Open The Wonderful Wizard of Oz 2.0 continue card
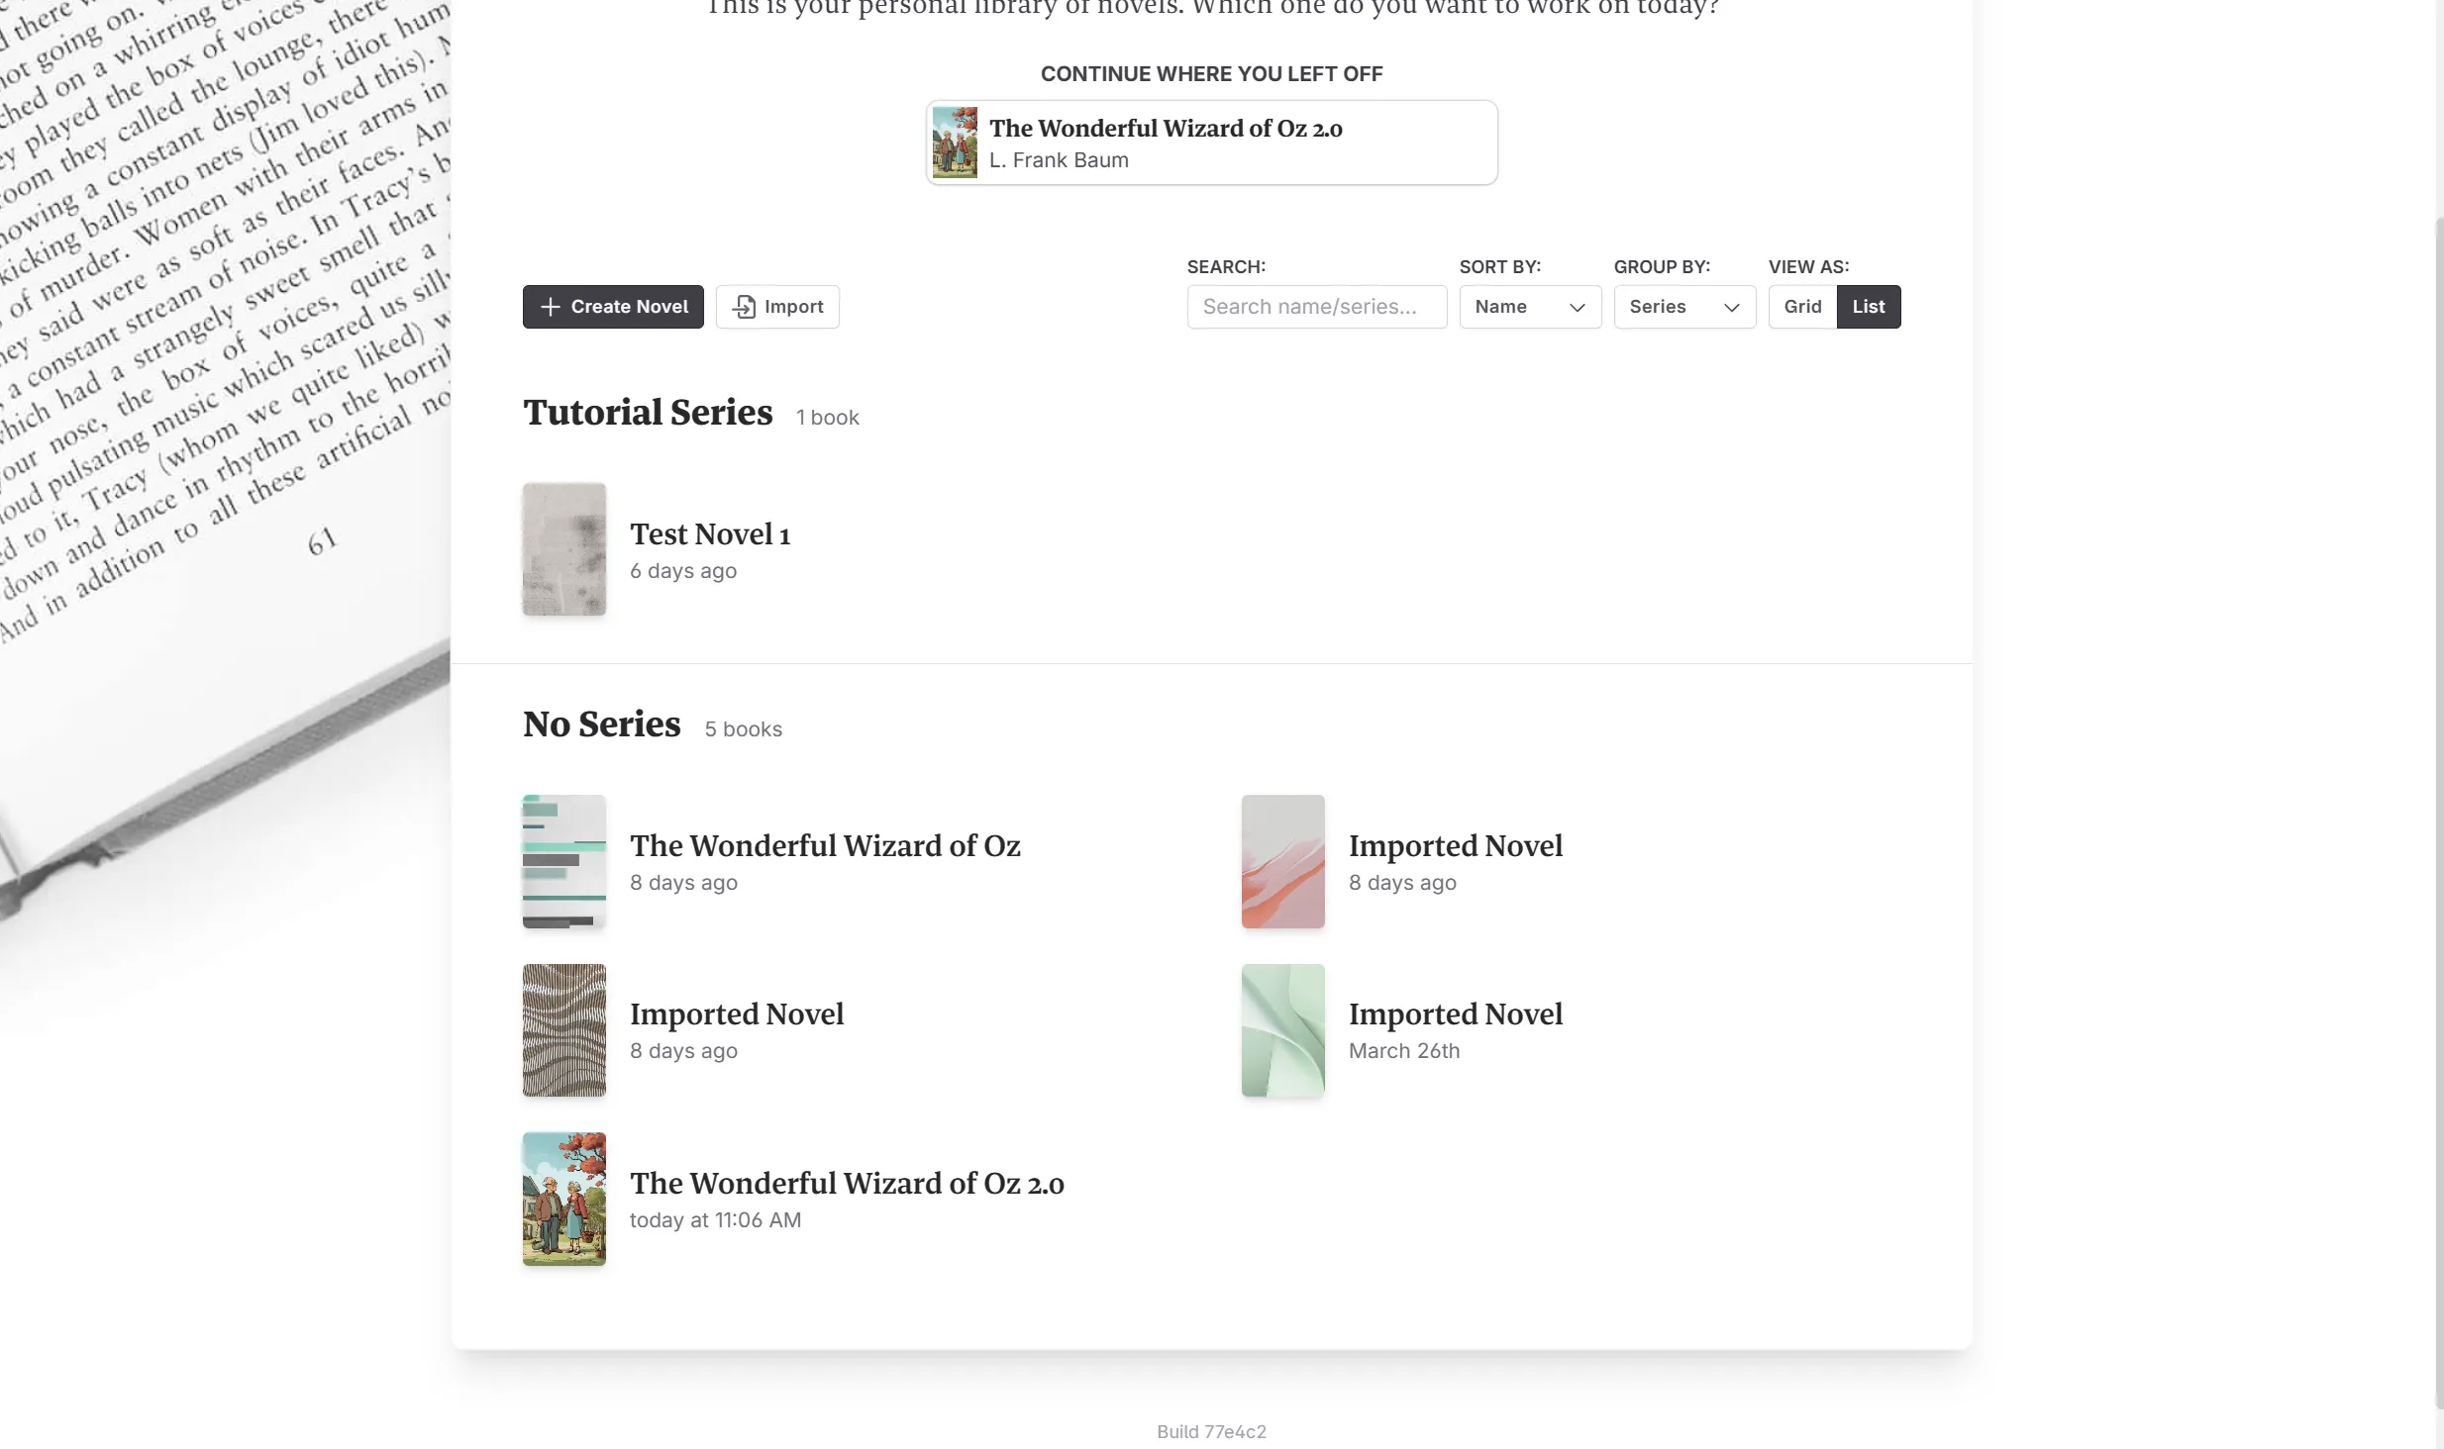 (x=1210, y=142)
